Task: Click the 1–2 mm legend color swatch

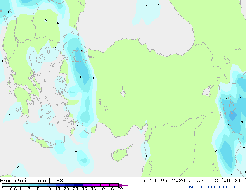Action: [x=24, y=185]
